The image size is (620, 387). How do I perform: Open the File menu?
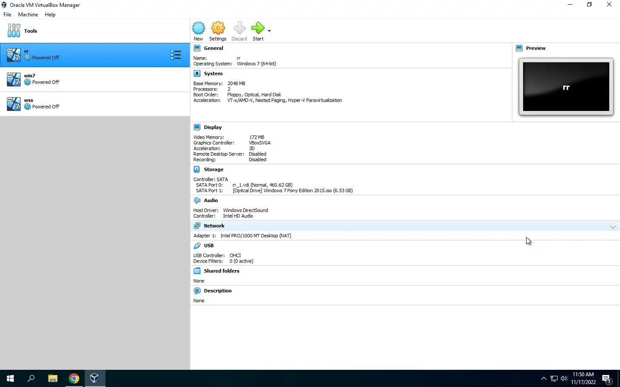coord(7,14)
